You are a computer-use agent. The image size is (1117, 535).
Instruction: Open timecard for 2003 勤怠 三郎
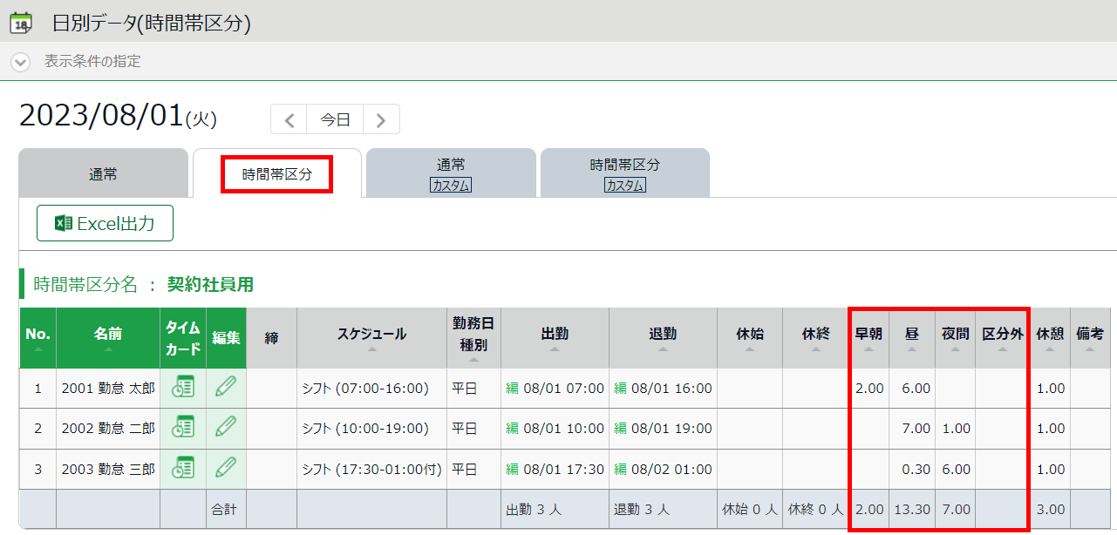point(183,468)
